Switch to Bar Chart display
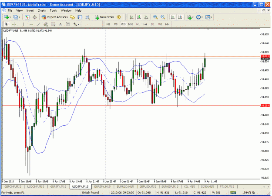 tap(131, 17)
